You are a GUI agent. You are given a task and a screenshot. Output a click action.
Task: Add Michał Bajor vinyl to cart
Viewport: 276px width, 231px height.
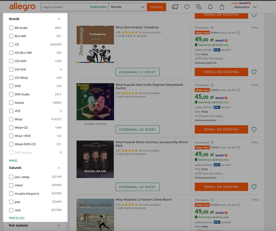pos(221,187)
